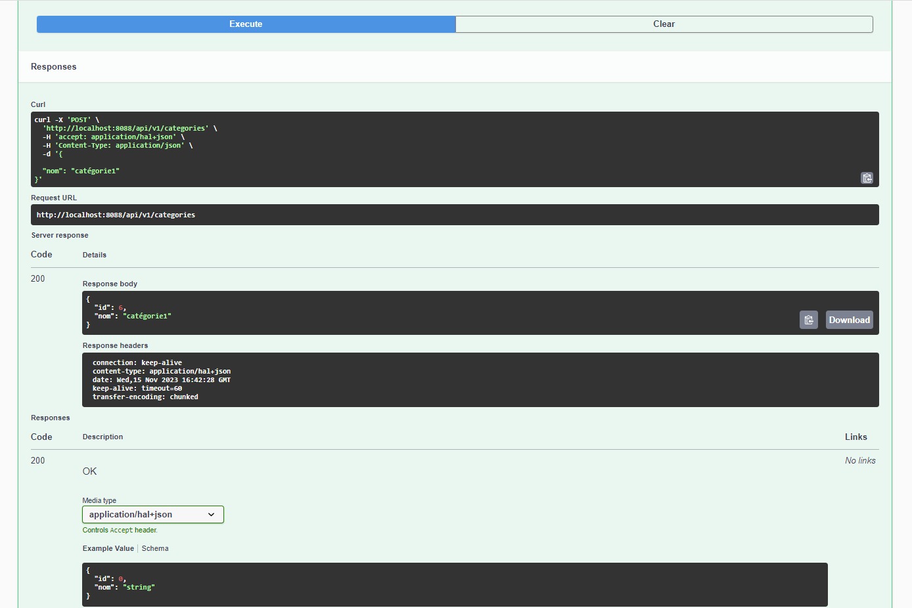The image size is (912, 608).
Task: Click the Accept header link
Action: tap(121, 530)
